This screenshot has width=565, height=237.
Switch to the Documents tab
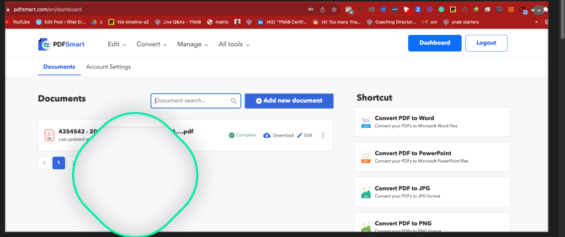coord(59,67)
